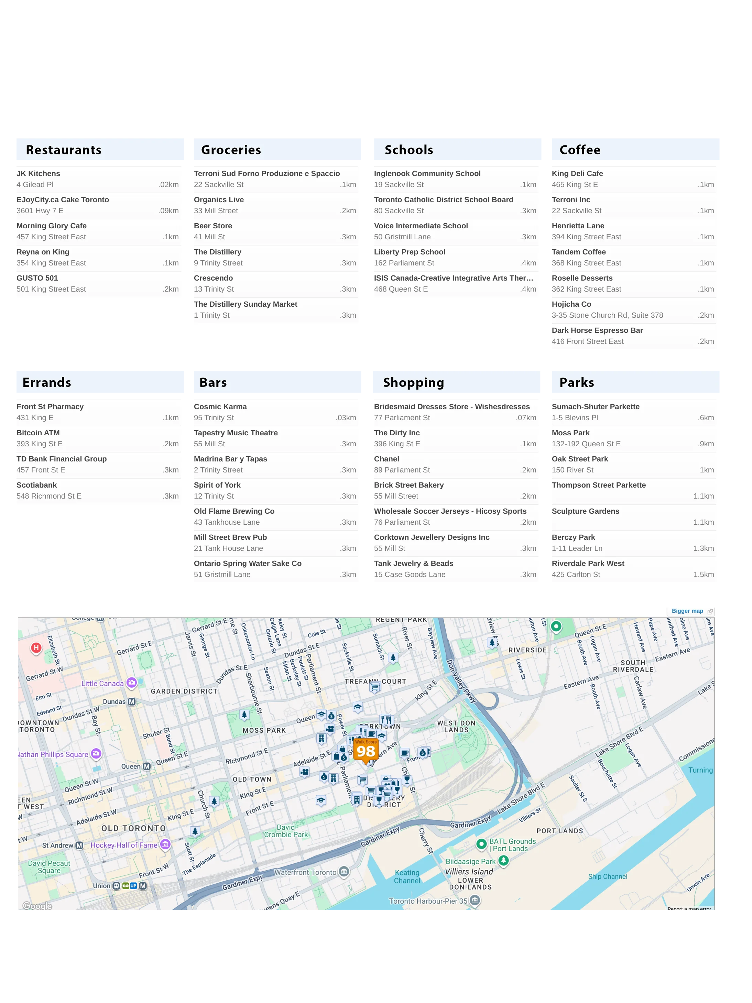Viewport: 752px width, 1003px height.
Task: Click the video camera marker on Adelaide St E
Action: (x=305, y=772)
